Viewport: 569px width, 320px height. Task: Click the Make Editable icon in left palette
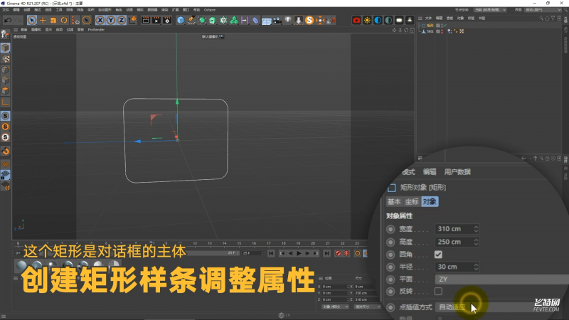click(x=5, y=34)
